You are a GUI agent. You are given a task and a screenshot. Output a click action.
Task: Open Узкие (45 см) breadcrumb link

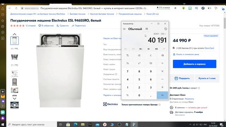tap(153, 14)
